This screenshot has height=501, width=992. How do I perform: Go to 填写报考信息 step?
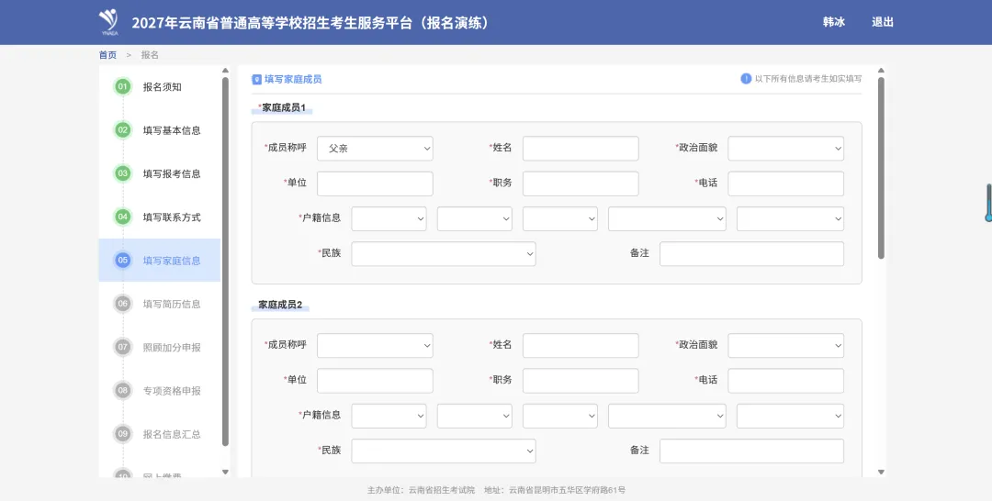[x=172, y=173]
